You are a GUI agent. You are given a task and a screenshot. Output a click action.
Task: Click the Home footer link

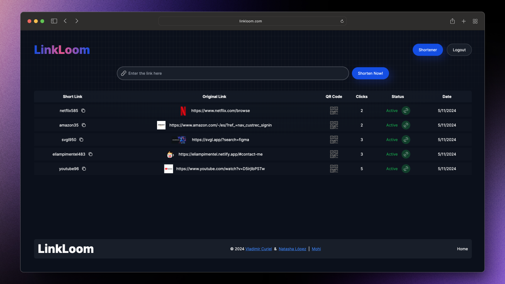[x=462, y=249]
